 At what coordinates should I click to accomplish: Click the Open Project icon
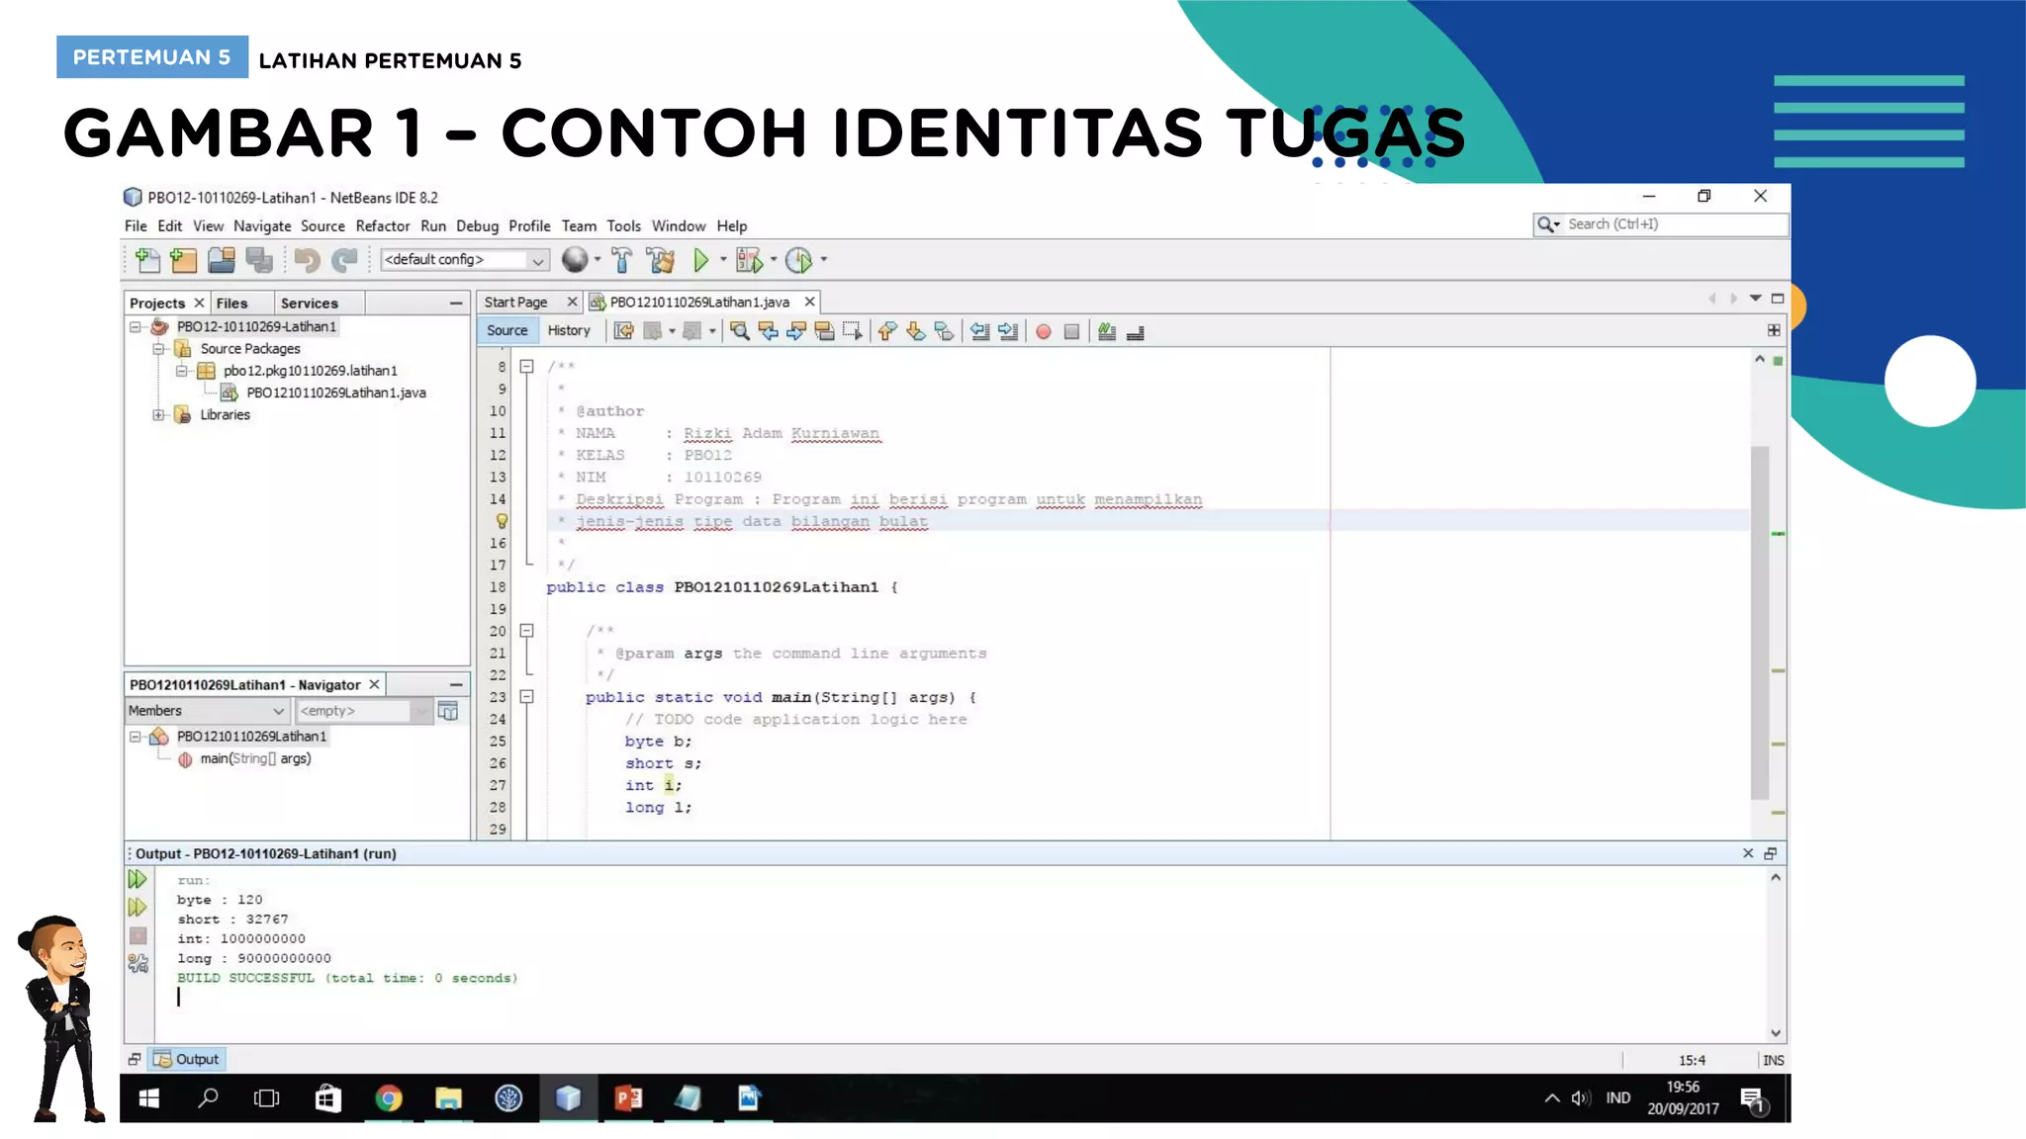coord(222,260)
